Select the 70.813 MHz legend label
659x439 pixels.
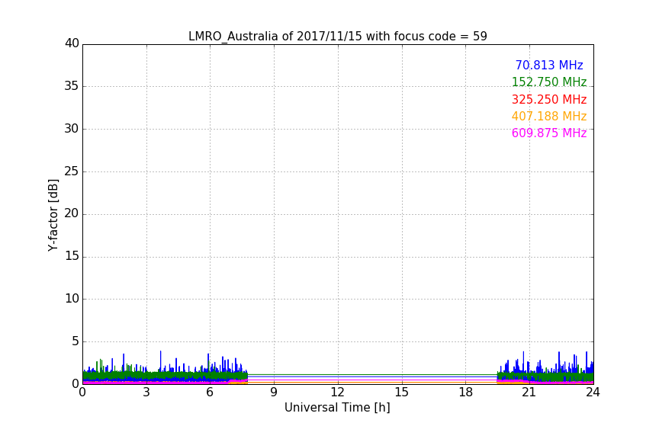[x=549, y=65]
